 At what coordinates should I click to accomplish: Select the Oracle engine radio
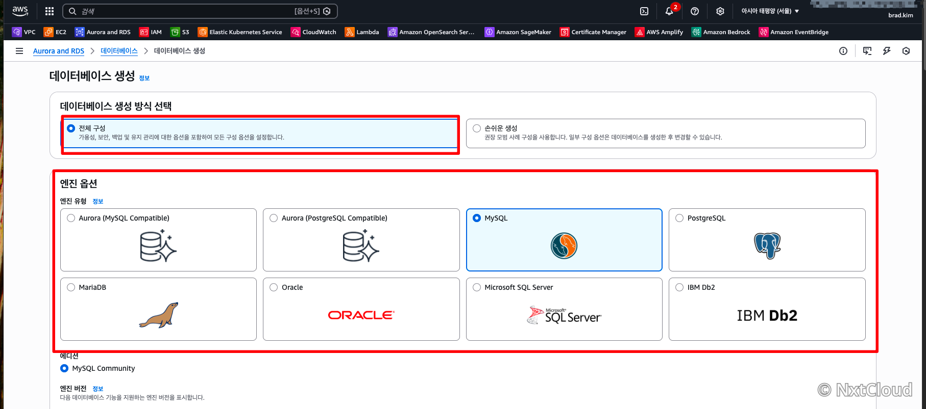pyautogui.click(x=274, y=287)
